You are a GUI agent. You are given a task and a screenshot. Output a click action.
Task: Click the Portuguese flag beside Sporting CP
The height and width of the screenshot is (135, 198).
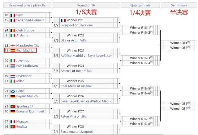13,106
